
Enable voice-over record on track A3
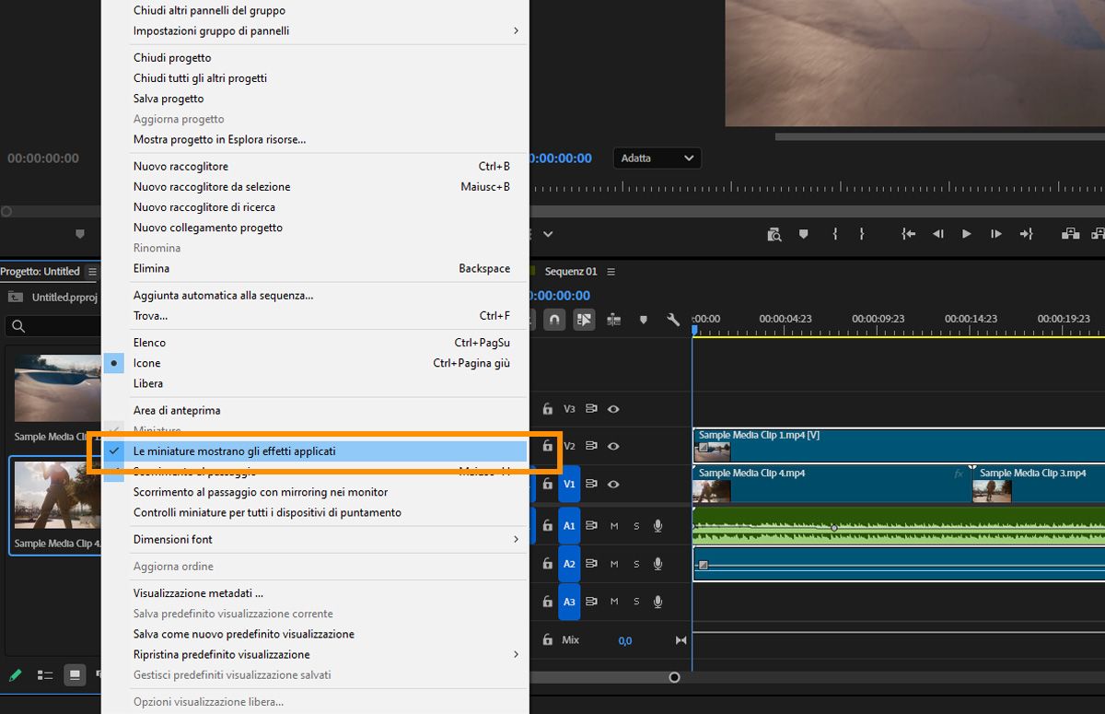click(x=657, y=602)
